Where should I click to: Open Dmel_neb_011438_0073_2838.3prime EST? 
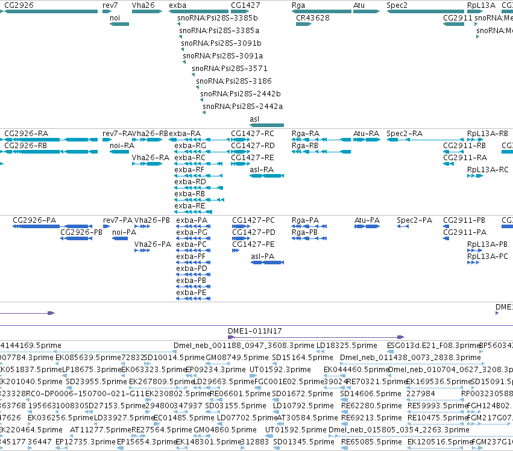[412, 364]
